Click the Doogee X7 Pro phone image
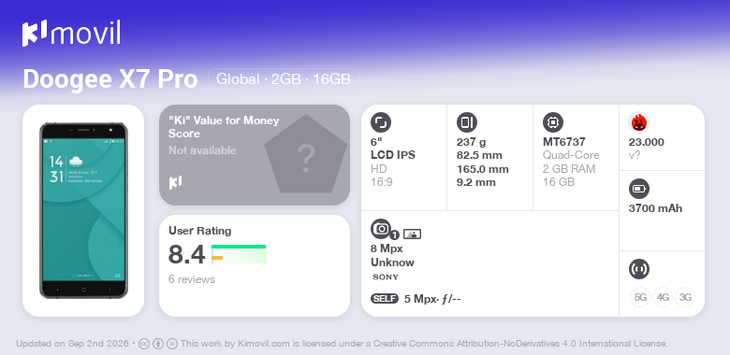 click(x=83, y=210)
